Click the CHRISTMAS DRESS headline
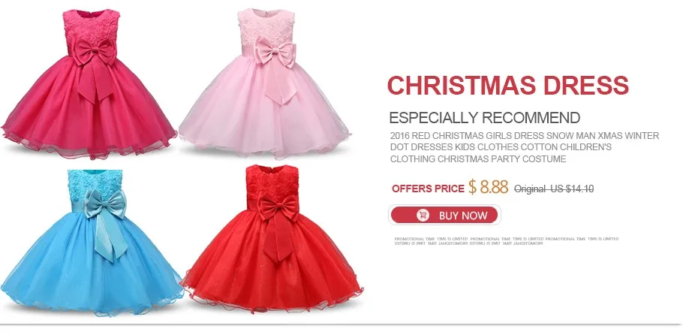Viewport: 683px width, 332px height. (x=508, y=85)
